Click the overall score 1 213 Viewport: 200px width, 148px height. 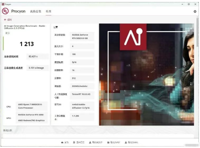click(27, 44)
